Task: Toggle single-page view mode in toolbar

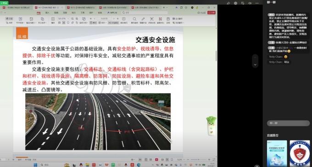Action: pos(93,23)
